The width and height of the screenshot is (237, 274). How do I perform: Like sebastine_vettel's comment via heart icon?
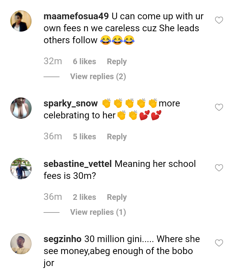219,168
